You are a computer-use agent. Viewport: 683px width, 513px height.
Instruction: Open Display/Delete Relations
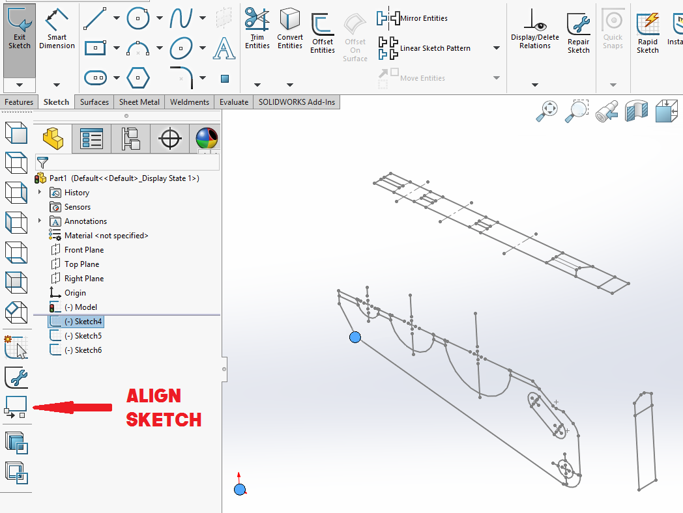(535, 28)
